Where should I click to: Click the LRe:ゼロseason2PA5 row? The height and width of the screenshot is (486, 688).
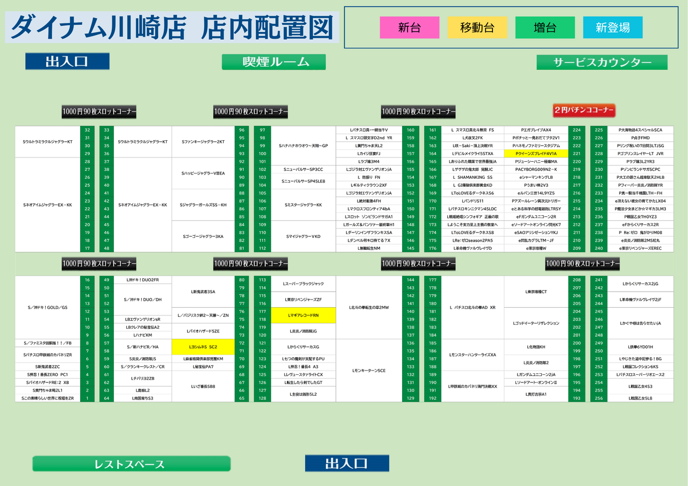pos(472,240)
